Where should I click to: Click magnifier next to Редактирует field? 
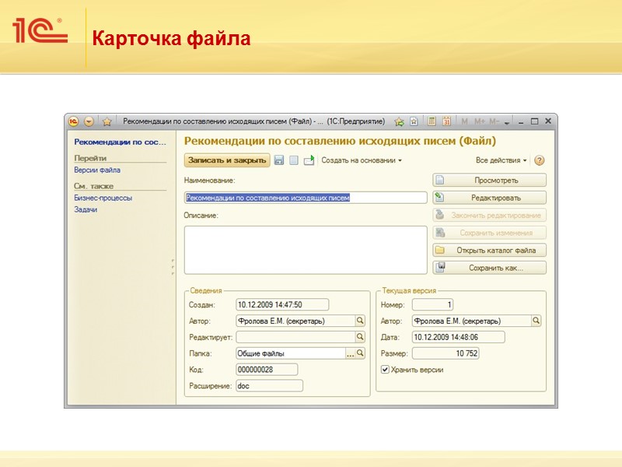point(360,337)
